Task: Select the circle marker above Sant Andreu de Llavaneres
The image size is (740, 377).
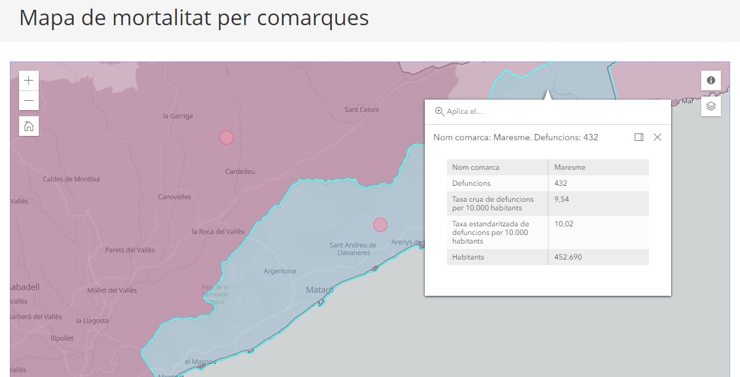Action: point(380,225)
